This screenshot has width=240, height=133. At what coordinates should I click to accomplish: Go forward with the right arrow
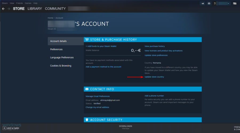9,9
